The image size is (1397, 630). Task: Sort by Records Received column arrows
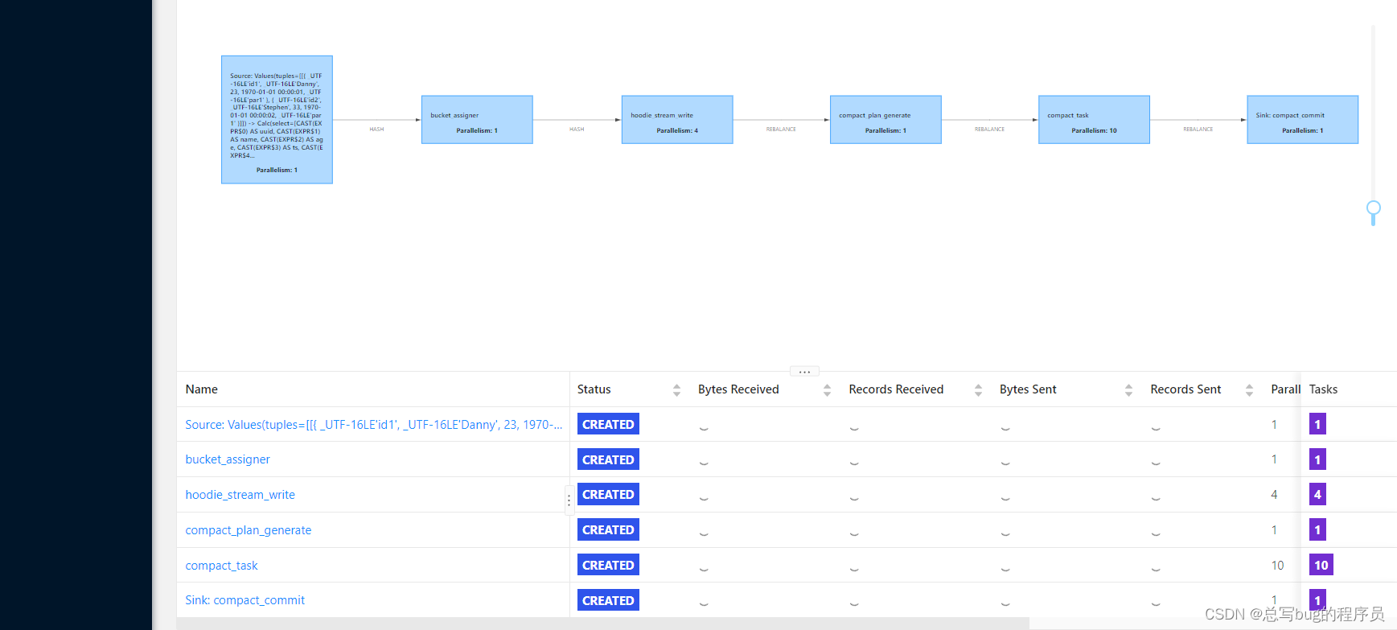[978, 389]
